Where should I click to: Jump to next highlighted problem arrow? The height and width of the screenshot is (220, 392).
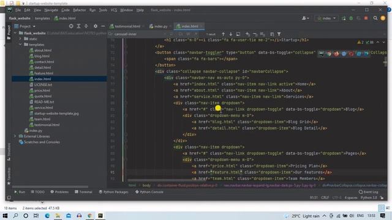pyautogui.click(x=384, y=42)
